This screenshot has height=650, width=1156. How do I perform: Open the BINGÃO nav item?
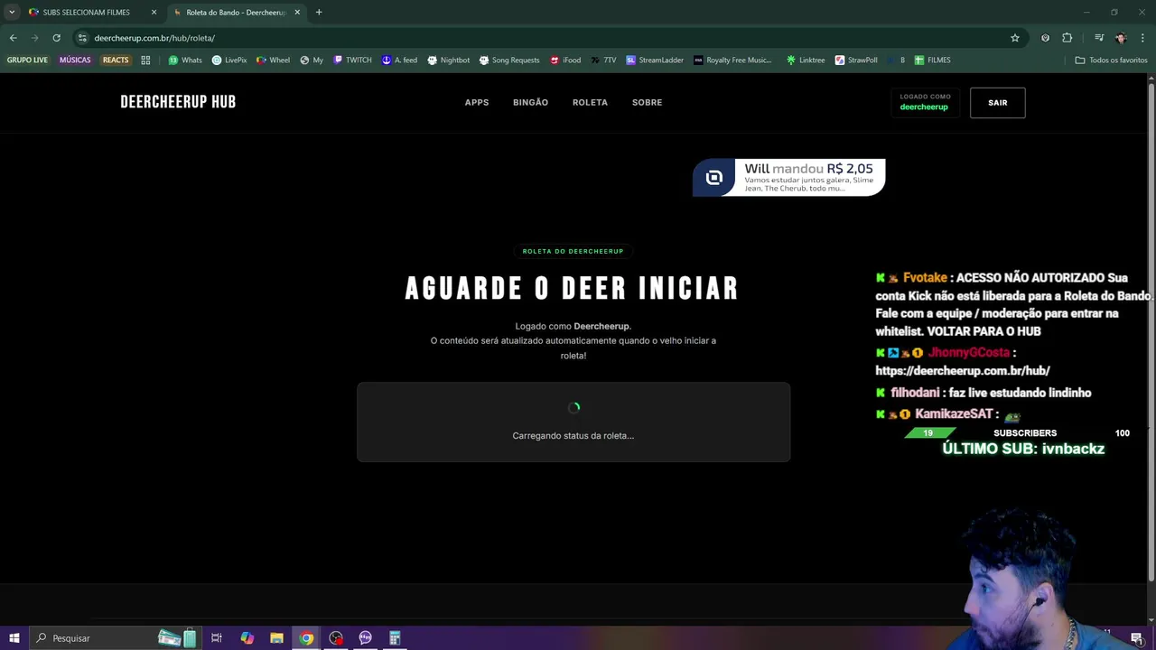click(x=530, y=102)
